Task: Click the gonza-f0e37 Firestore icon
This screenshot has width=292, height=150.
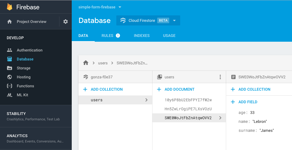Action: [x=86, y=77]
